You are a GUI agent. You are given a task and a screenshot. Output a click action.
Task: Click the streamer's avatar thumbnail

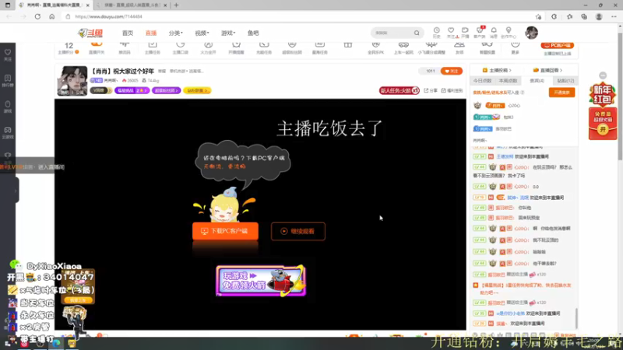coord(72,81)
